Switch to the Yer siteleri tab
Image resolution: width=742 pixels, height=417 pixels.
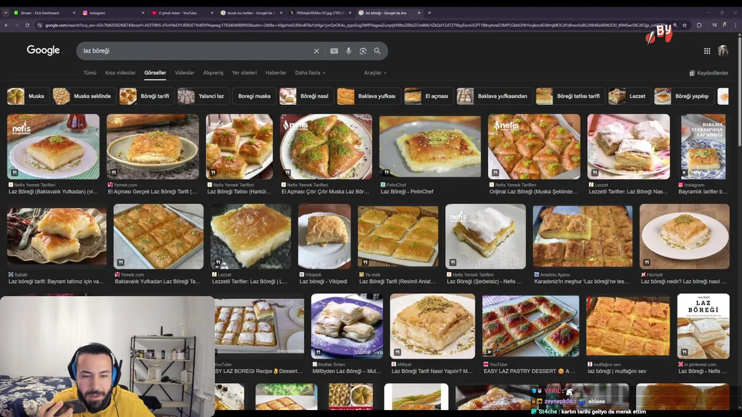(244, 73)
